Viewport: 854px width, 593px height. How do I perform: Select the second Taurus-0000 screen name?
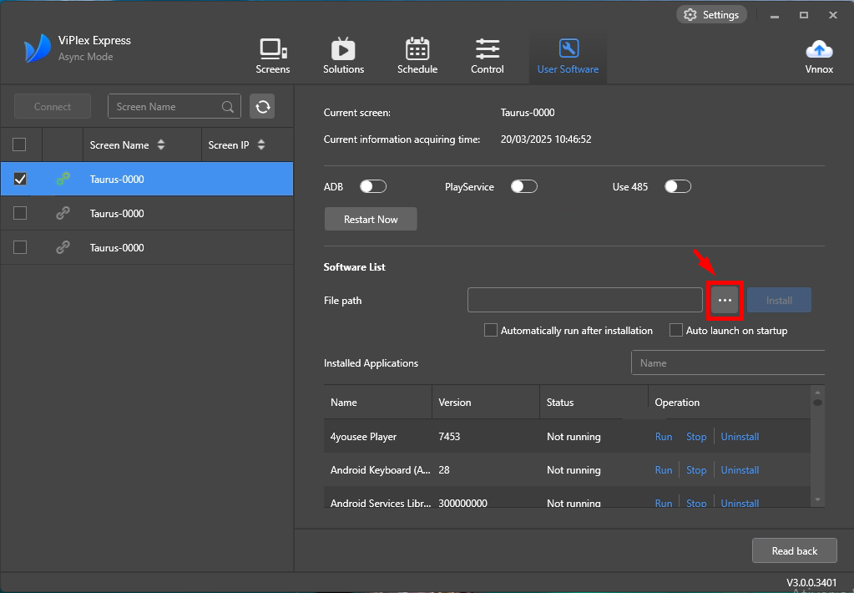pyautogui.click(x=117, y=213)
